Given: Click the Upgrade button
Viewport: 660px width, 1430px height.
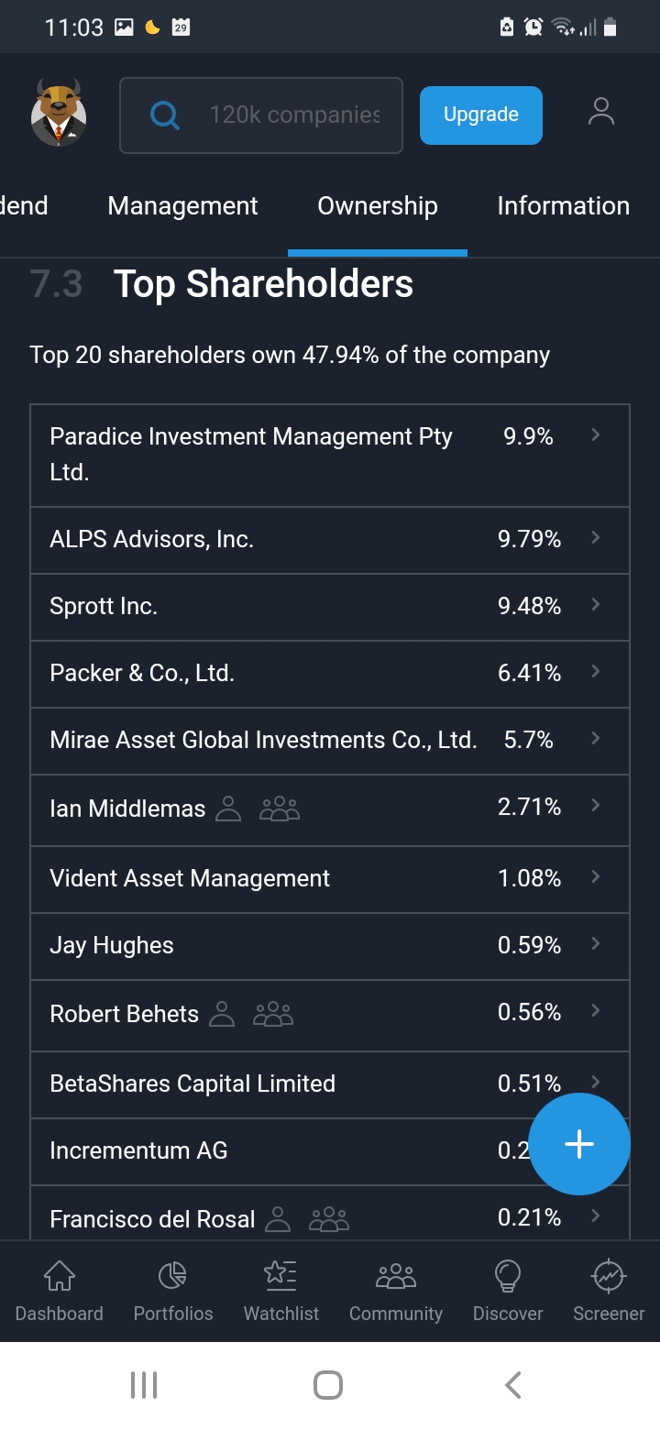Looking at the screenshot, I should (x=481, y=115).
